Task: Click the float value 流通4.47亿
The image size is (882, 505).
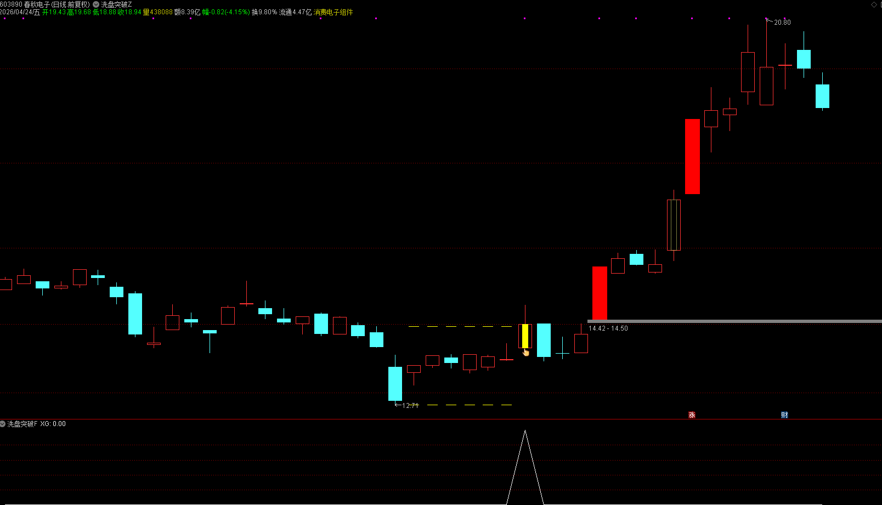Action: tap(295, 12)
